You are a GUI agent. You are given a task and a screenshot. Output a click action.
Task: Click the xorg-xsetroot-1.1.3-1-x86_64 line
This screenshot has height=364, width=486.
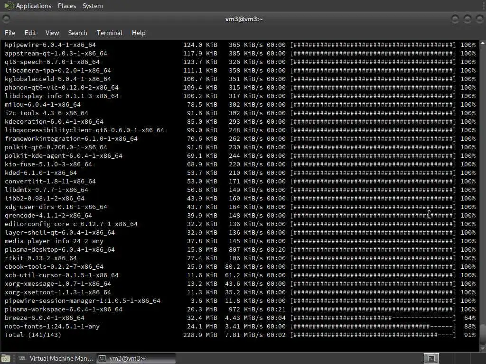coord(240,292)
